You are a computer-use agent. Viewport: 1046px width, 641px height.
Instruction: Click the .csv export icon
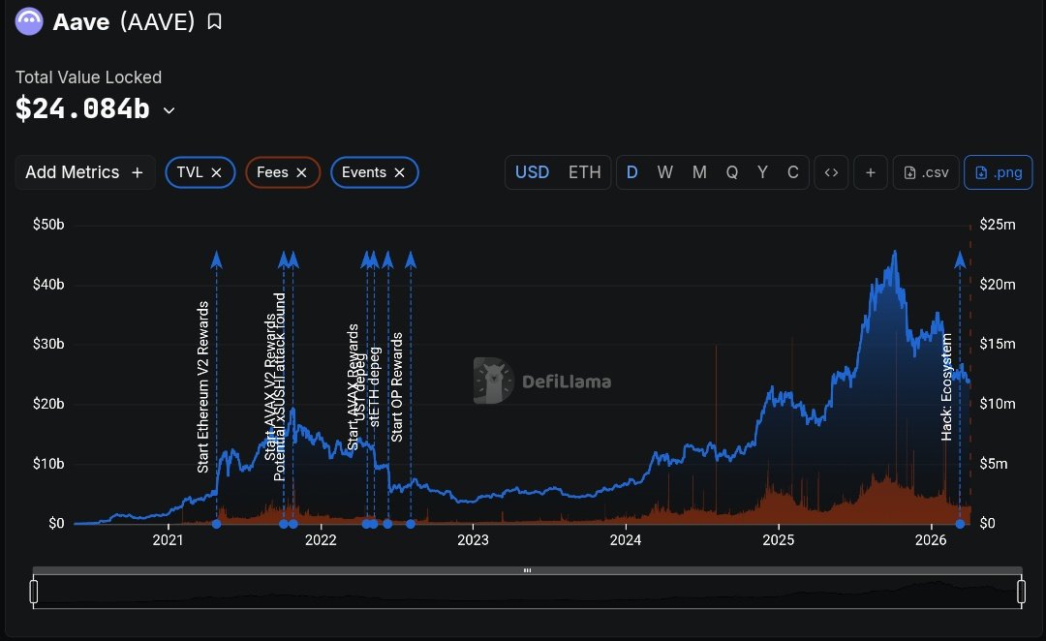pos(925,171)
